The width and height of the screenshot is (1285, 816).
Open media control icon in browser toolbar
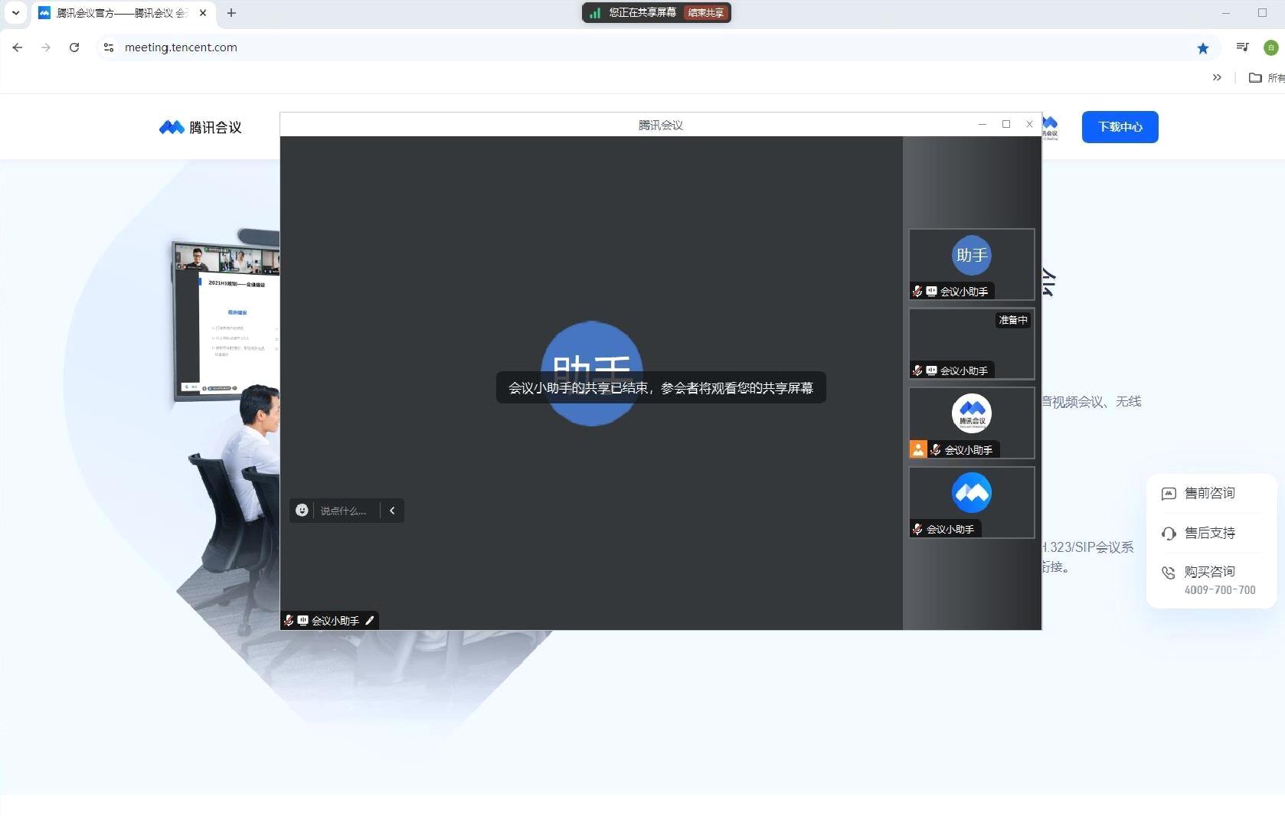click(1242, 47)
